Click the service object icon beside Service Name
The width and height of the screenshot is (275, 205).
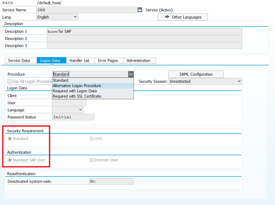[140, 10]
